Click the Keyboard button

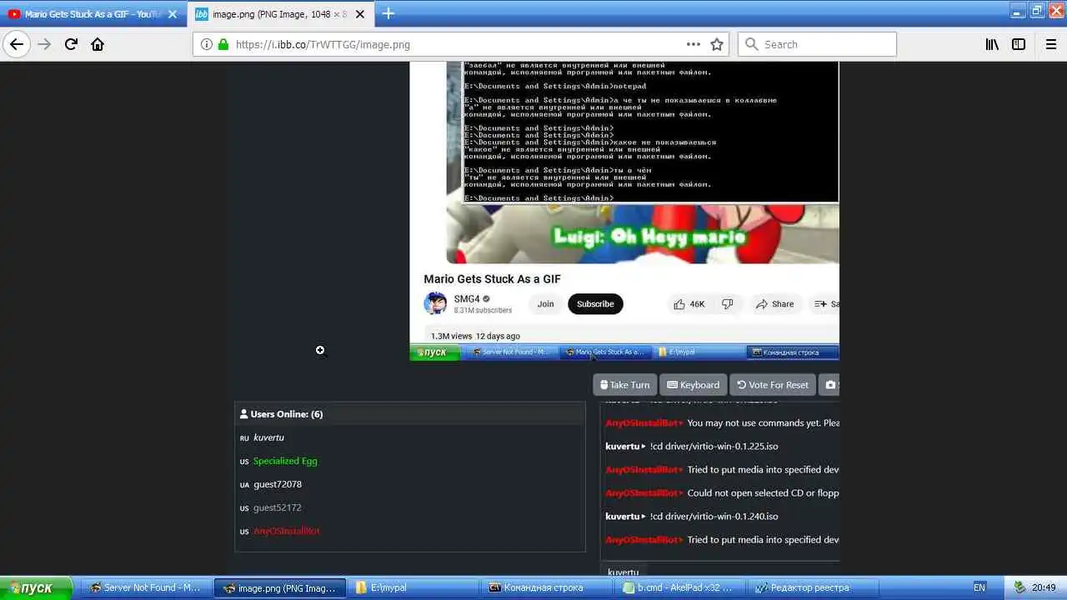tap(693, 385)
